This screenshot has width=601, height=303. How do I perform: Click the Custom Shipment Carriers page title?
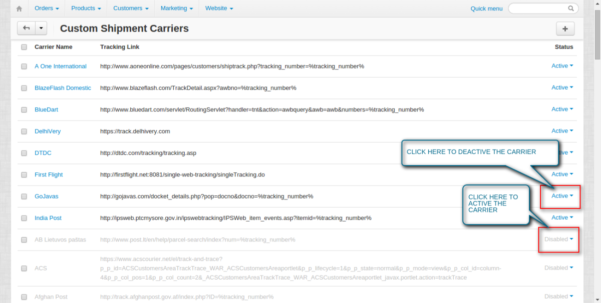point(124,28)
